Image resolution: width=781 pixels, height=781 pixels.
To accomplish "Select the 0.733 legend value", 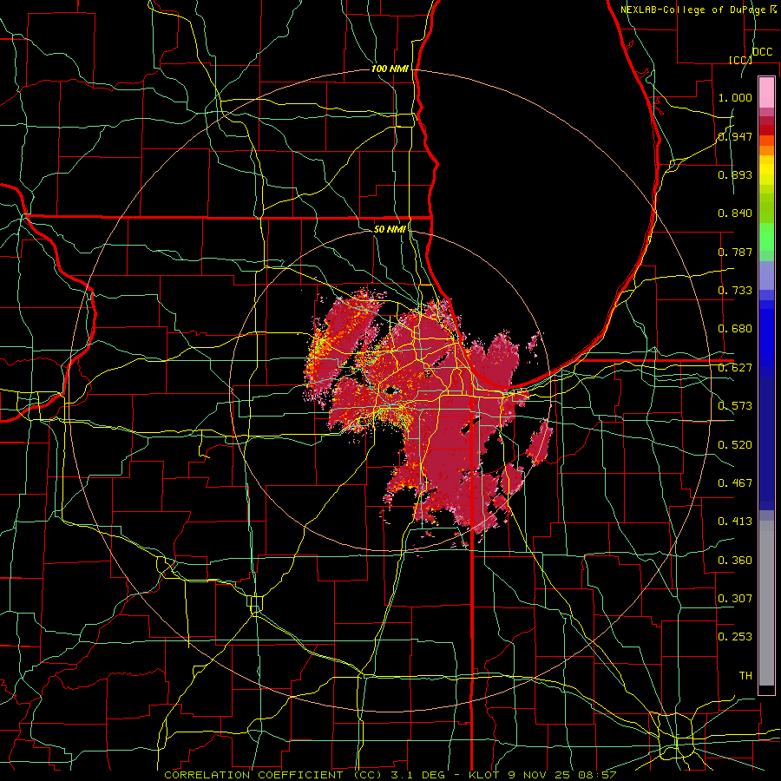I will tap(735, 291).
